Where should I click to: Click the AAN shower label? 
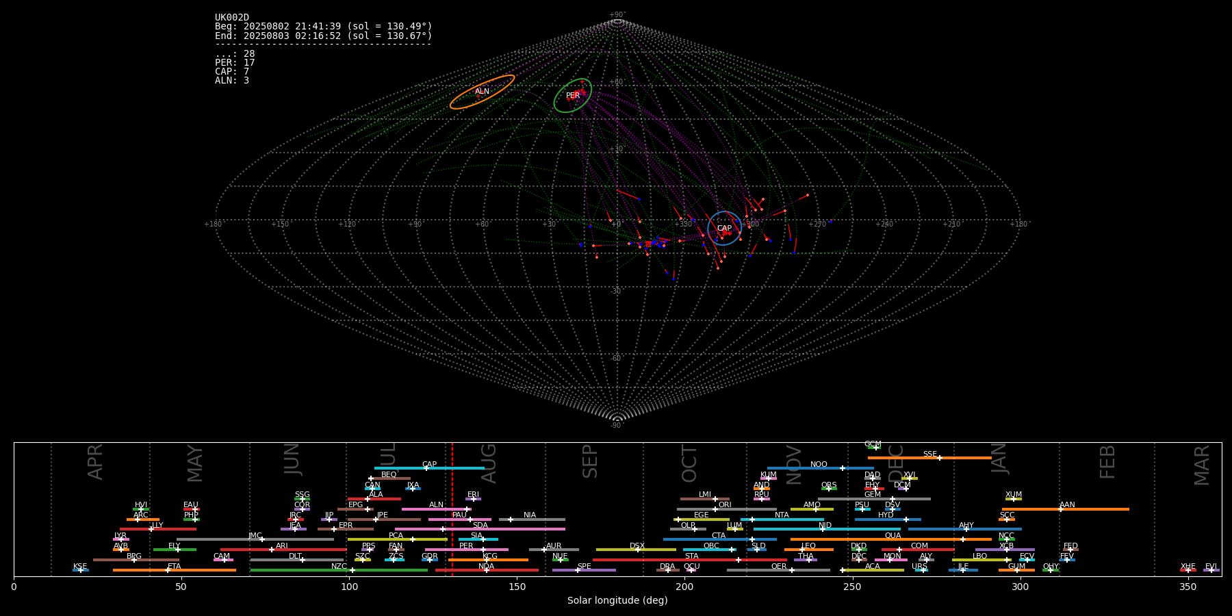1067,505
